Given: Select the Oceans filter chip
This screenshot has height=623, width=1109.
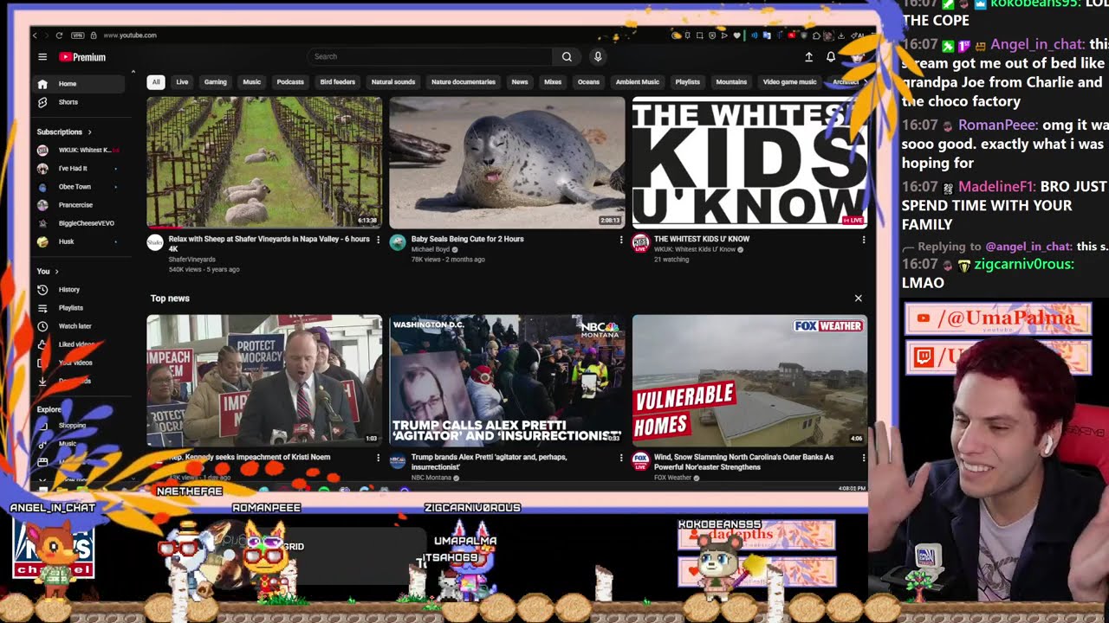Looking at the screenshot, I should tap(588, 82).
